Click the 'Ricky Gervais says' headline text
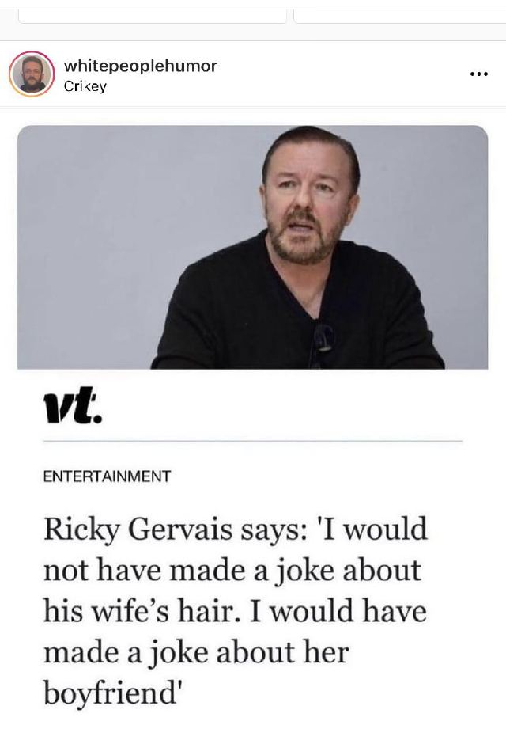Viewport: 506px width, 744px height. click(170, 530)
